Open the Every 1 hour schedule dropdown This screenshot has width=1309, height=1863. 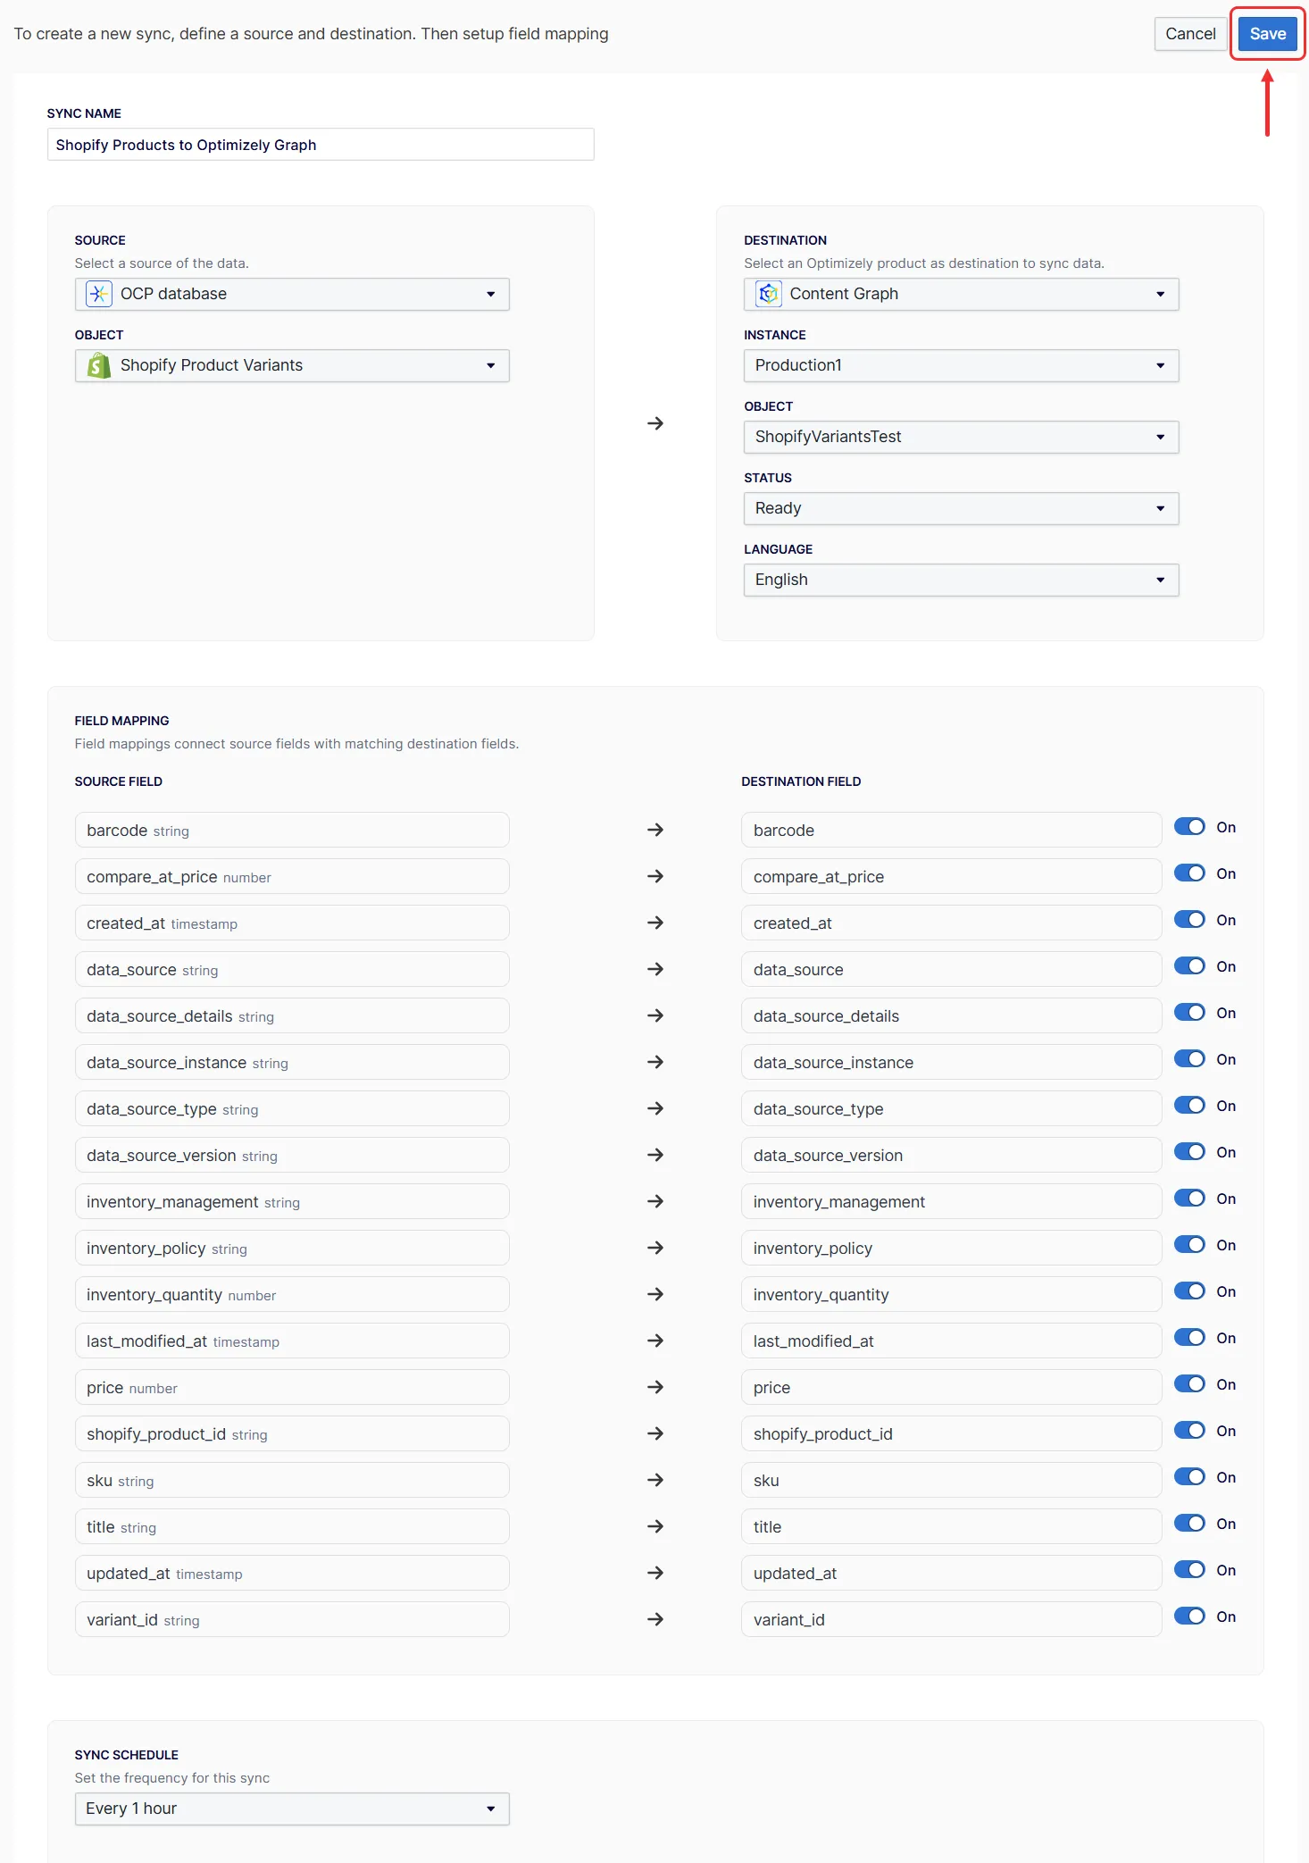click(292, 1809)
